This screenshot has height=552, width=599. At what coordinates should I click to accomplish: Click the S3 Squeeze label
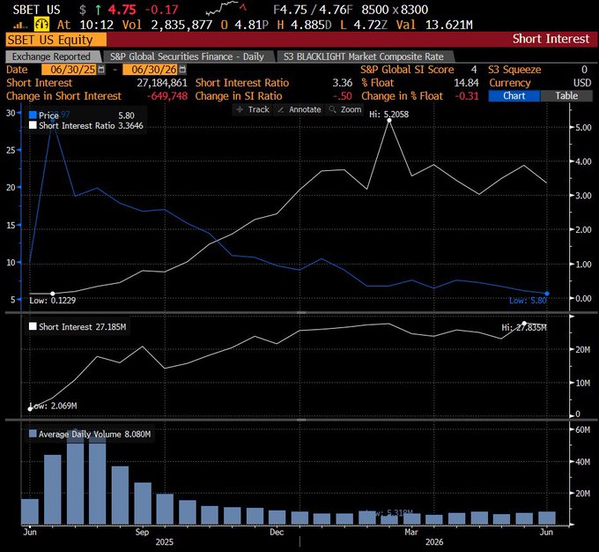pyautogui.click(x=514, y=70)
